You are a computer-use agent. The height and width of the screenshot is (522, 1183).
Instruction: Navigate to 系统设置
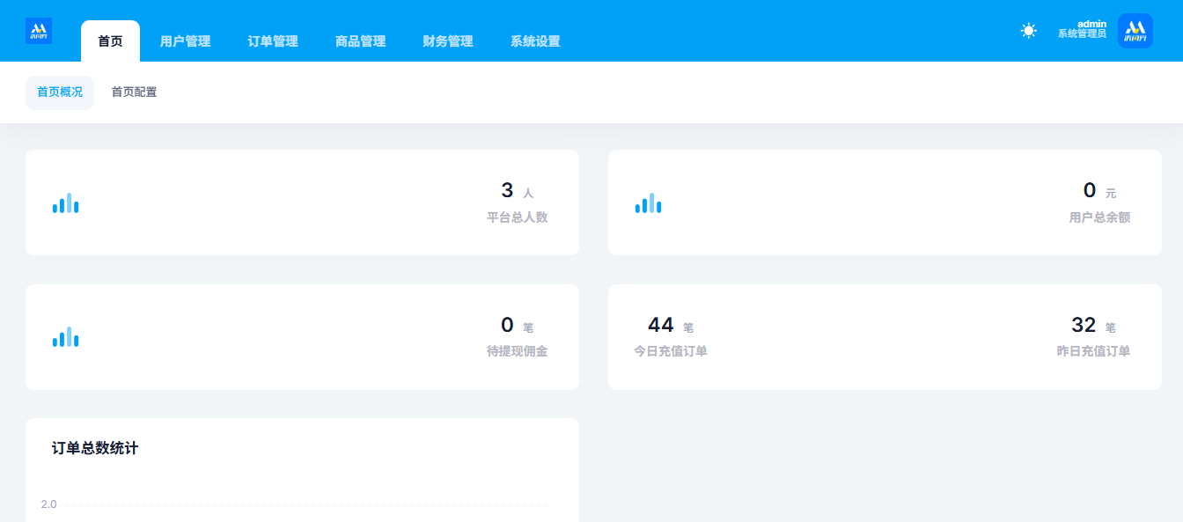coord(535,41)
